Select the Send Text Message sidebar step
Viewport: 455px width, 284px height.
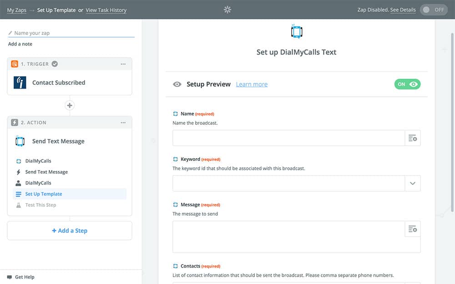(x=46, y=172)
